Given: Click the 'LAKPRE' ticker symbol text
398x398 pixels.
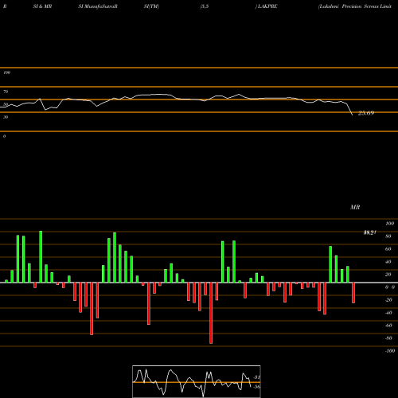Looking at the screenshot, I should pos(267,6).
